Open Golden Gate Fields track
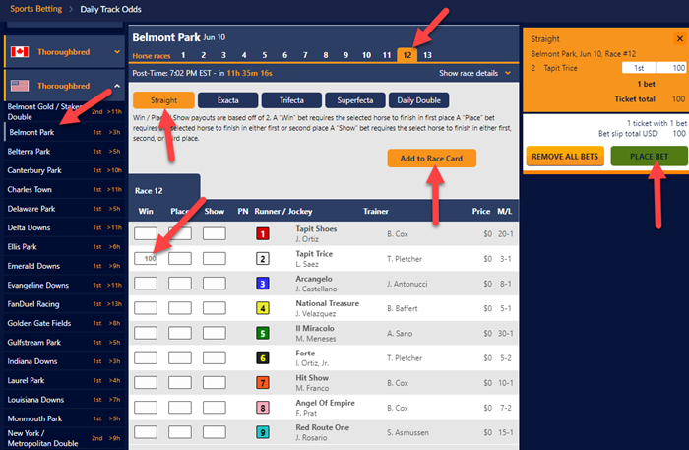Viewport: 689px width, 450px height. (64, 323)
